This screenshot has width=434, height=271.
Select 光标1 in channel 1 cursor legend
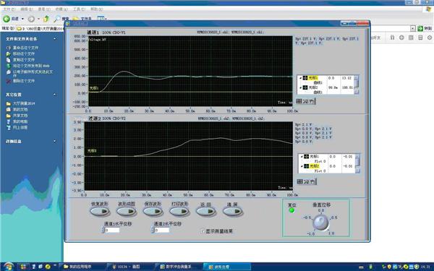pyautogui.click(x=313, y=78)
